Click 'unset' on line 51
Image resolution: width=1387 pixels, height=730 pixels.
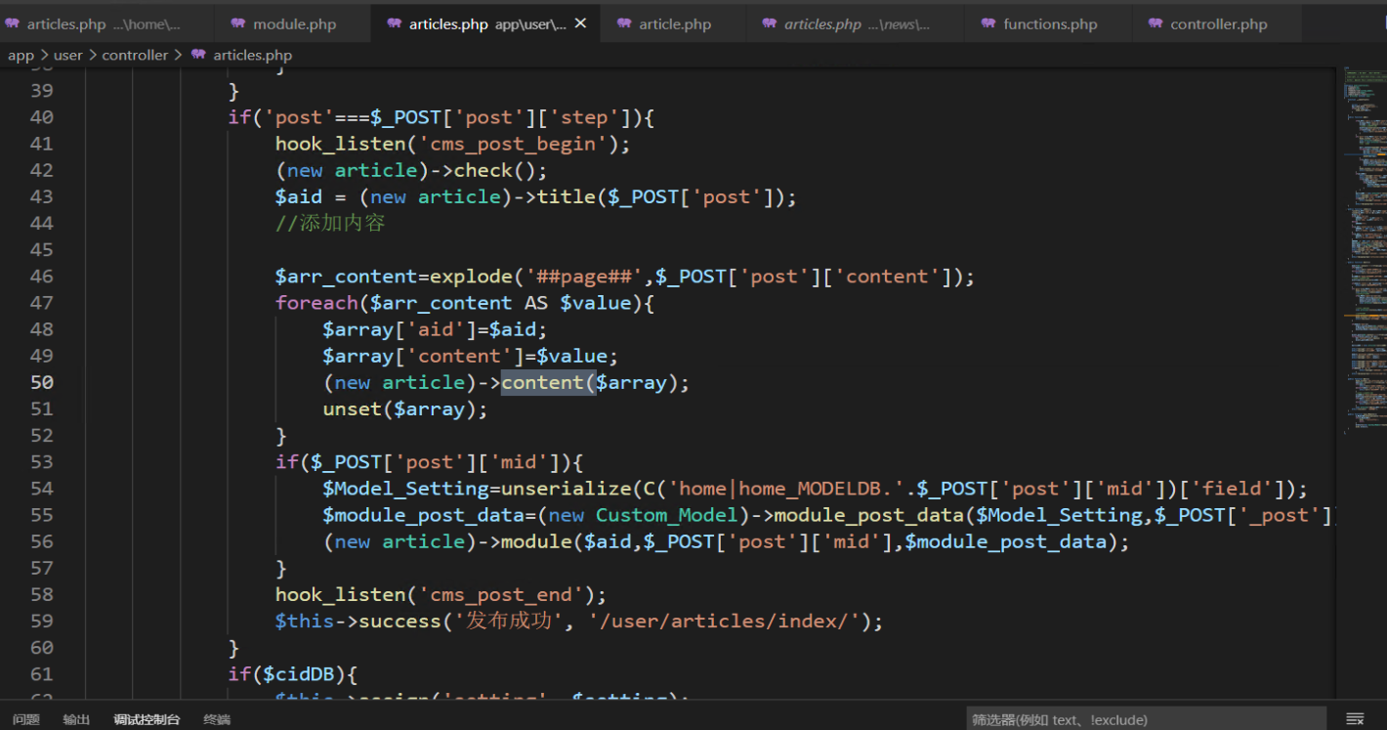pos(353,408)
